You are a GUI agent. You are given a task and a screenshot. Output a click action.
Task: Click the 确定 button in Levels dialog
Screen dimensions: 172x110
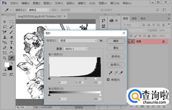point(116,41)
